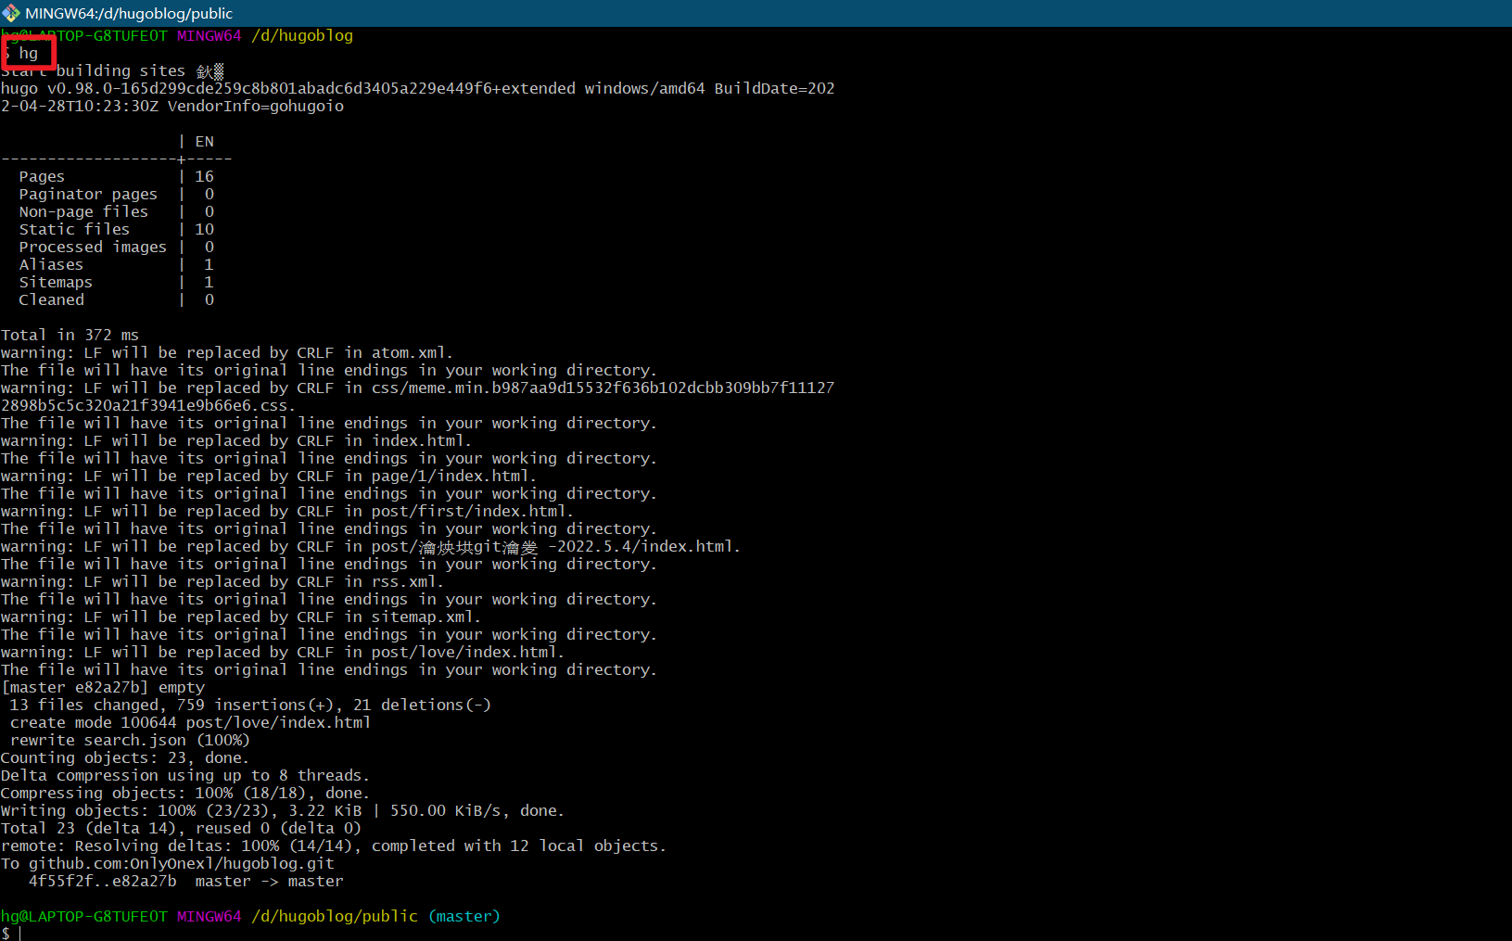Screen dimensions: 1512x941
Task: Click the Total in 372 ms line
Action: pyautogui.click(x=70, y=335)
